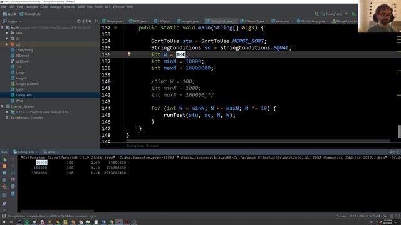Click the hide Project panel icon
401x225 pixels.
coord(96,21)
